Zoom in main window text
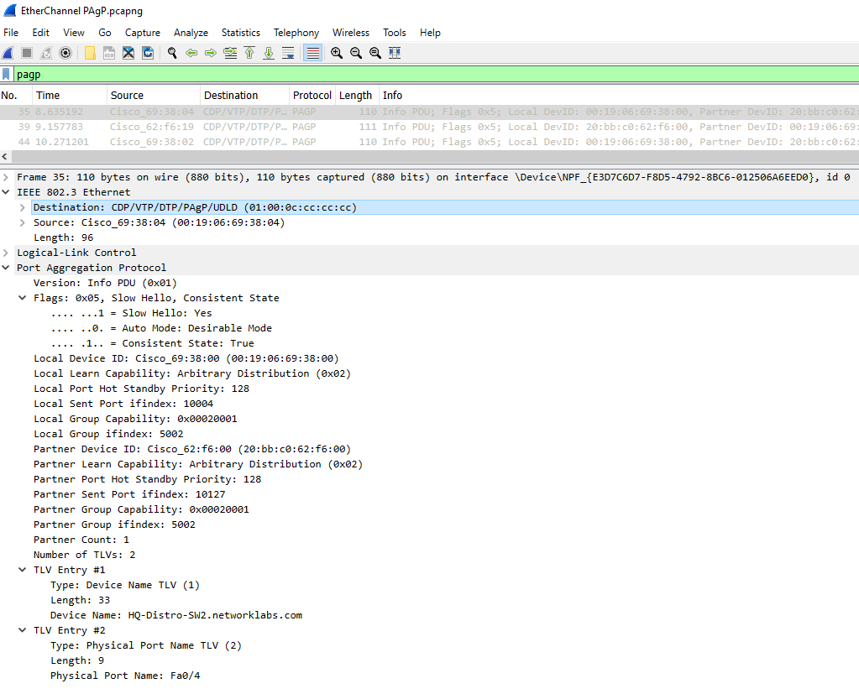 (337, 53)
